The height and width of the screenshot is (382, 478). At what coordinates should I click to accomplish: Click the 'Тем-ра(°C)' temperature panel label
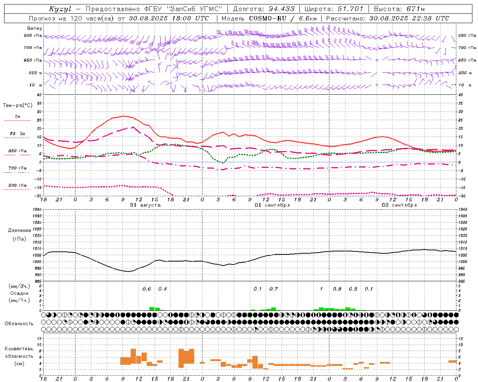click(x=18, y=106)
